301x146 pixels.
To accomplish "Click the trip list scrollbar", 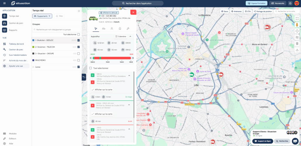I will click(134, 95).
